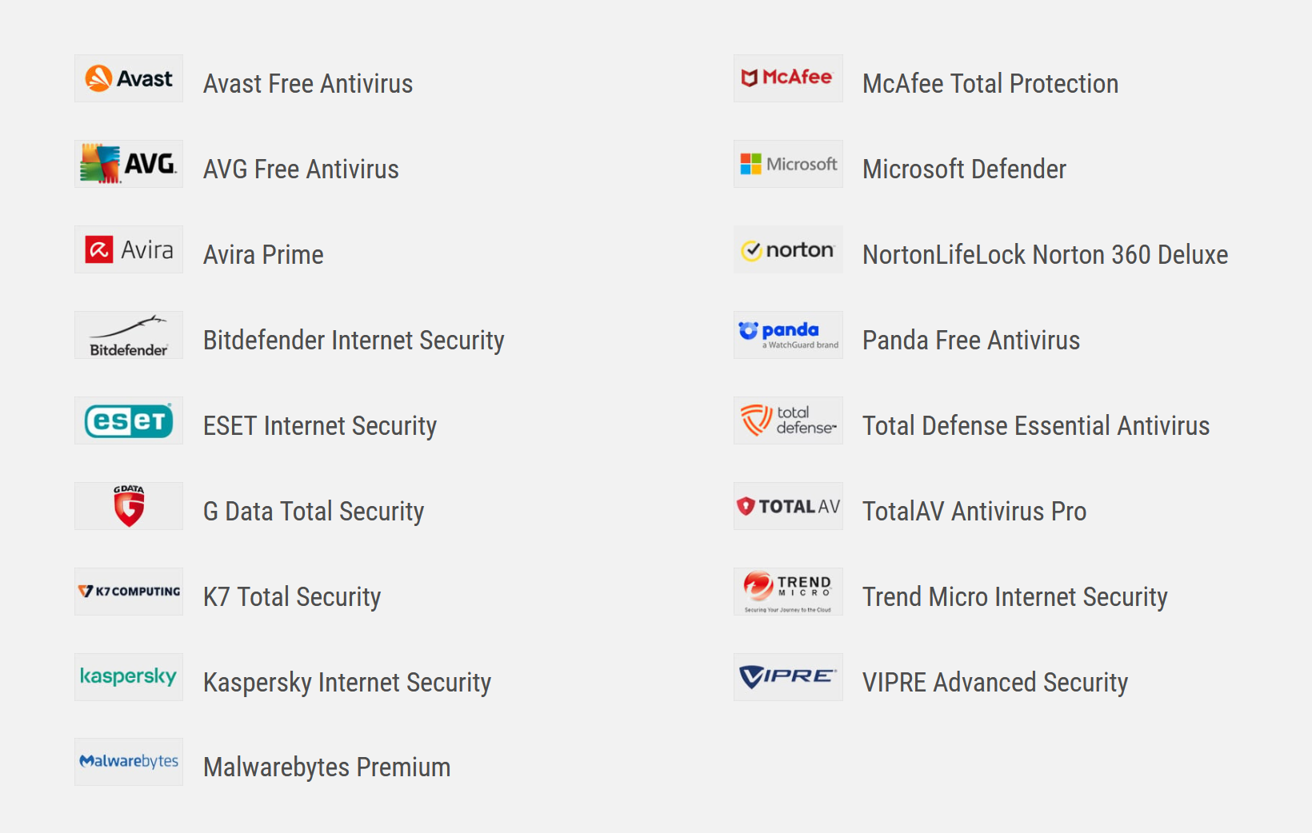Click the VIPRE Advanced Security text
Viewport: 1312px width, 833px height.
pyautogui.click(x=994, y=683)
